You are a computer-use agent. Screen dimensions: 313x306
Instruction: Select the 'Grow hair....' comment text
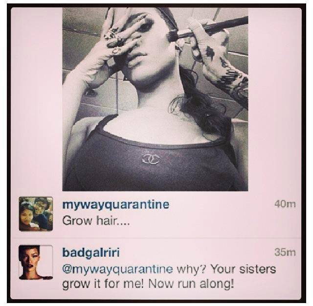pyautogui.click(x=96, y=221)
